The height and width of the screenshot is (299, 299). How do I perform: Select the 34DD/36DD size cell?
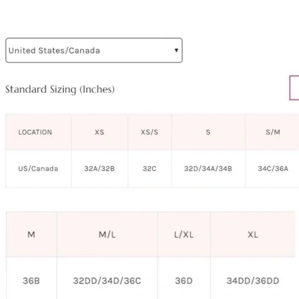tap(253, 280)
